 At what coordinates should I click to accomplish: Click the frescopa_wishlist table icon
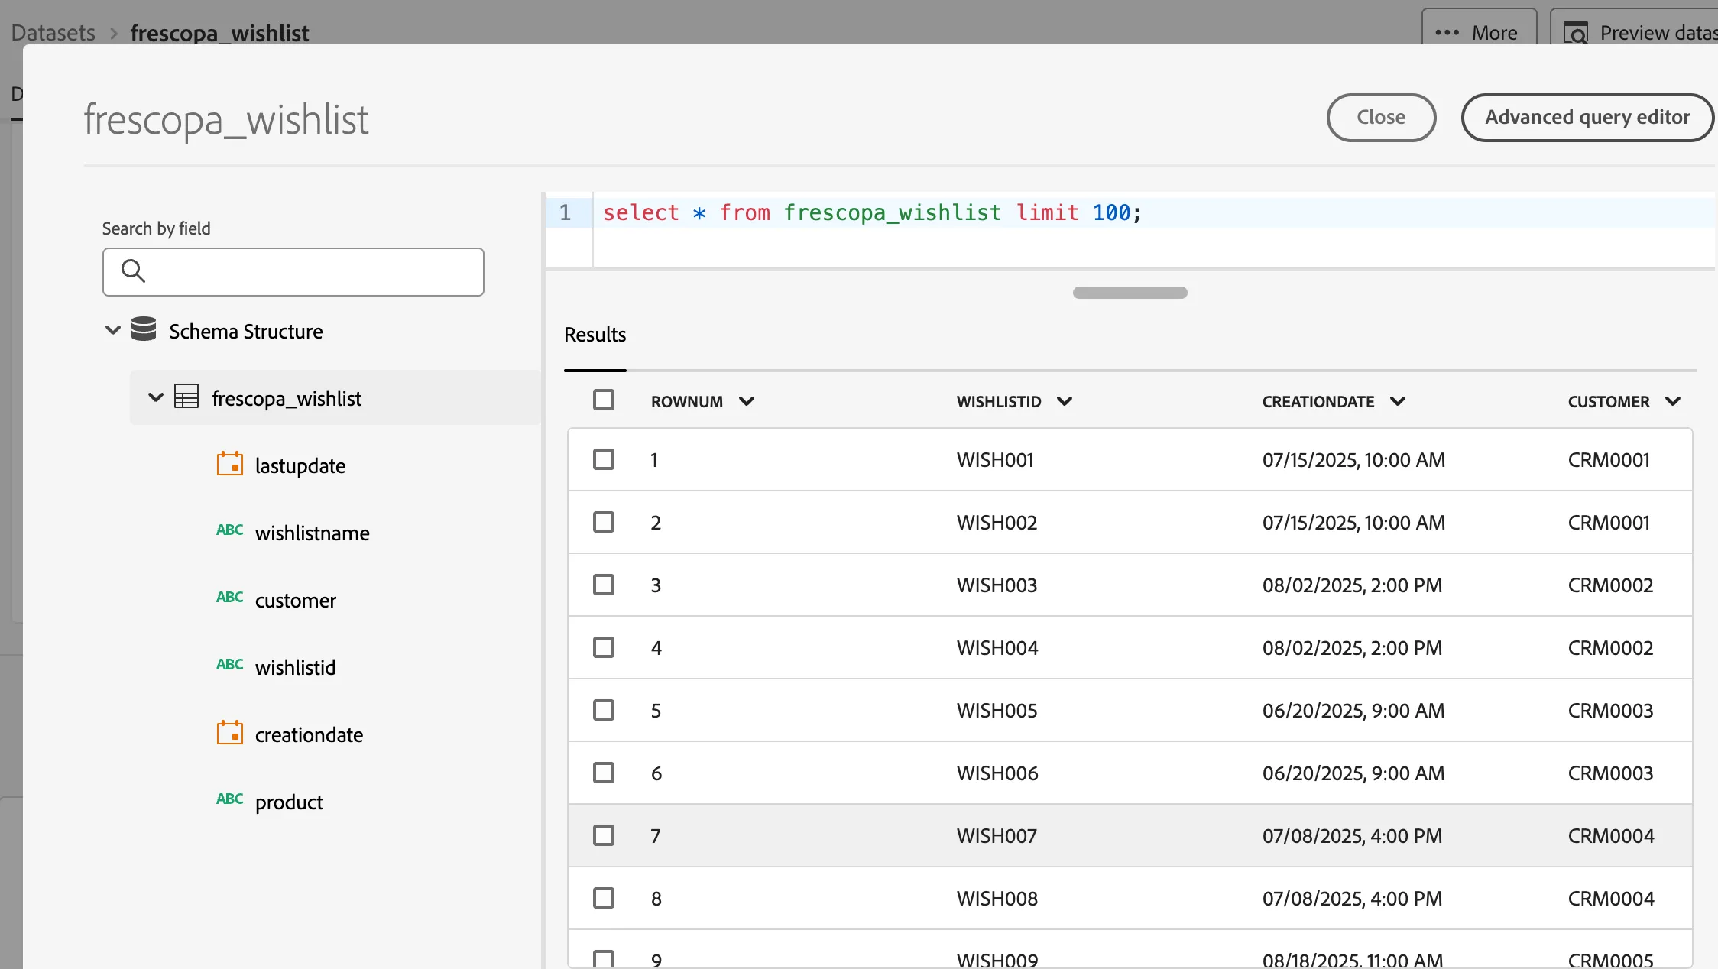coord(186,397)
